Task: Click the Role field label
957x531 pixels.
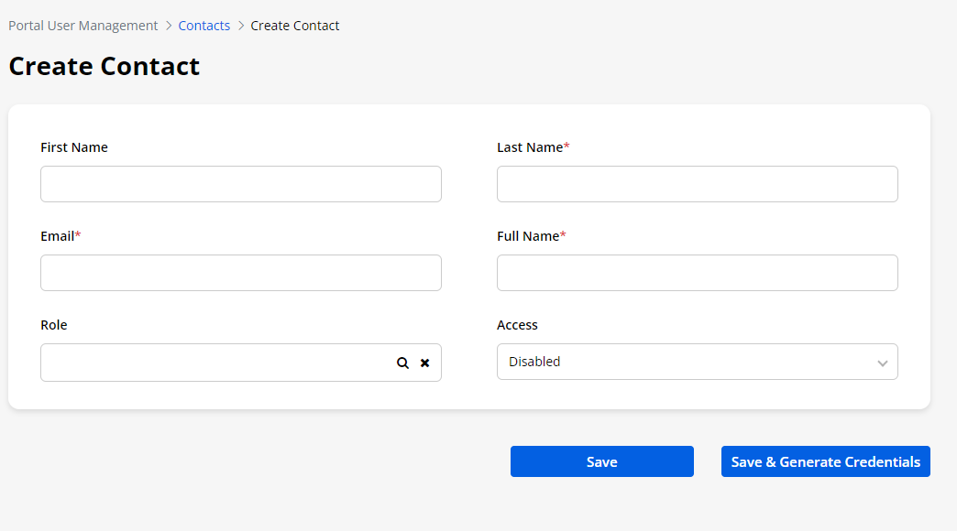Action: (x=54, y=325)
